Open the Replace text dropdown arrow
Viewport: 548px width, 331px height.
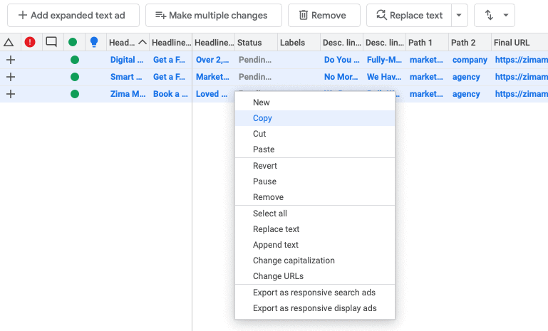pyautogui.click(x=460, y=15)
